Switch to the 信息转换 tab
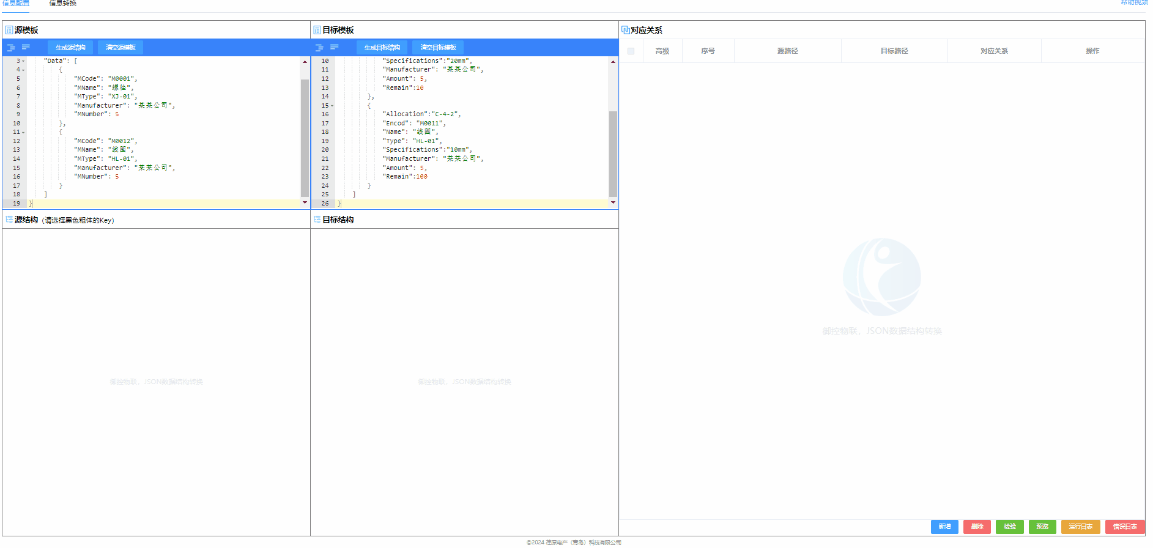1153x548 pixels. coord(63,3)
